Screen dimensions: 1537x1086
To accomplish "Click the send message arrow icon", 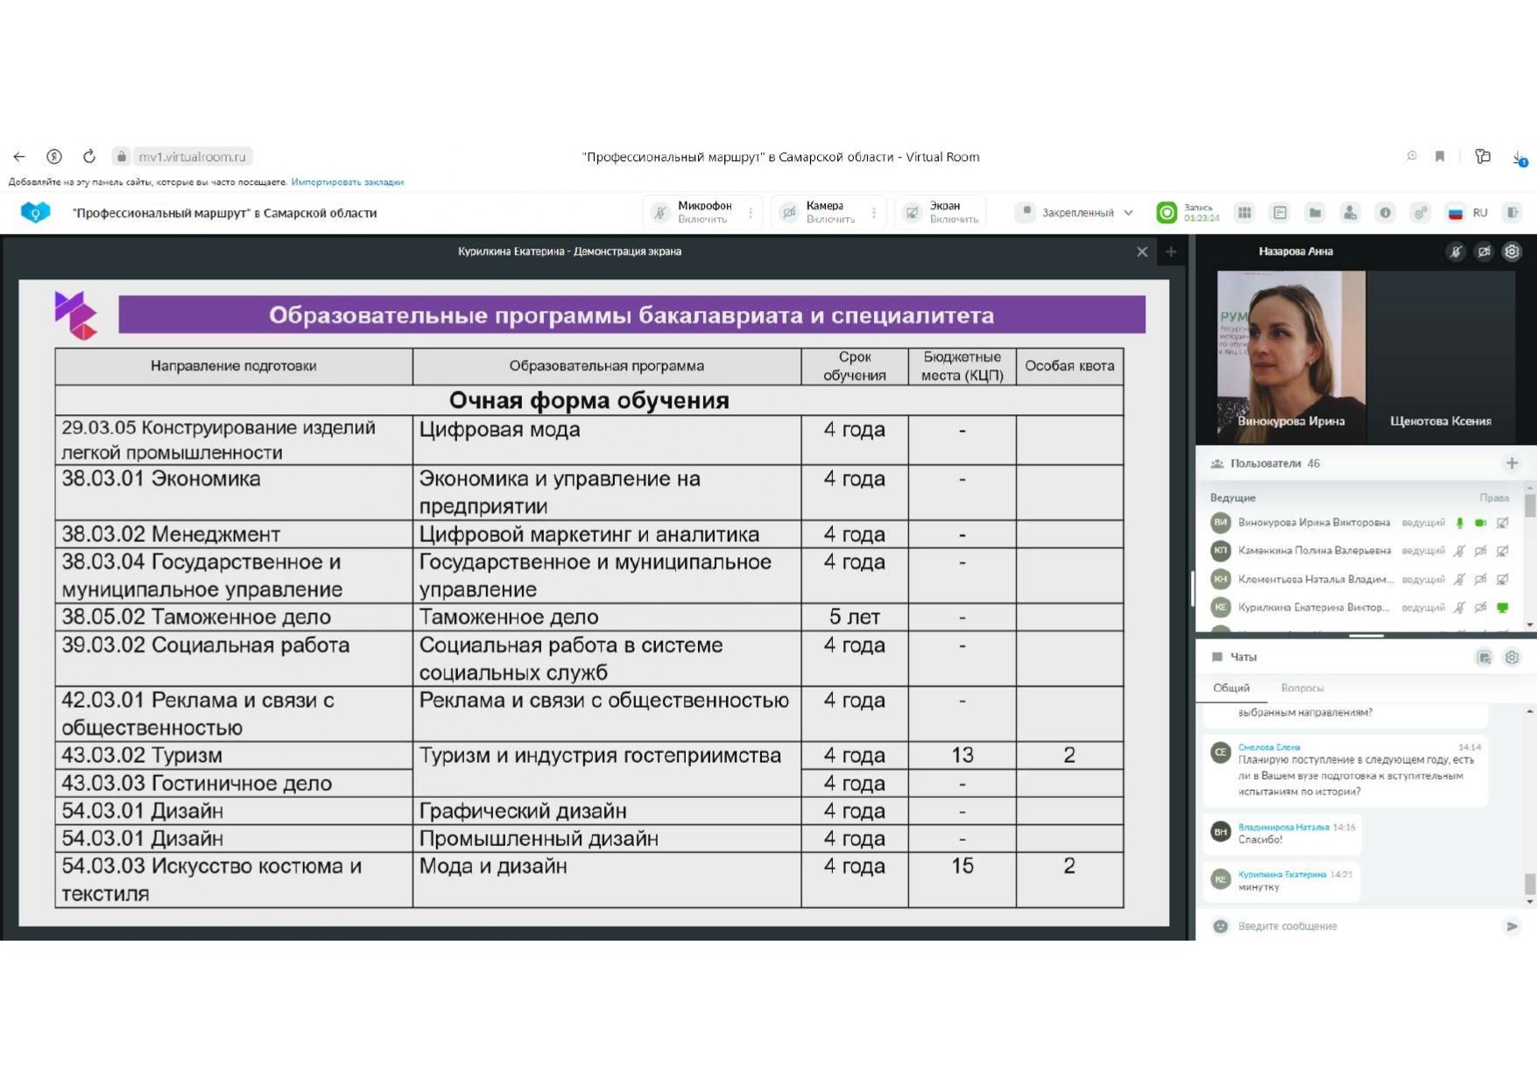I will (x=1512, y=926).
